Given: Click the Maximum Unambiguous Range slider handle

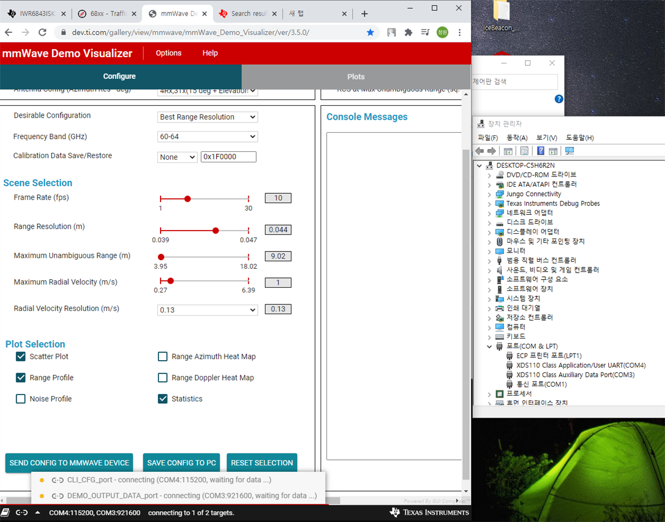Looking at the screenshot, I should (x=161, y=257).
